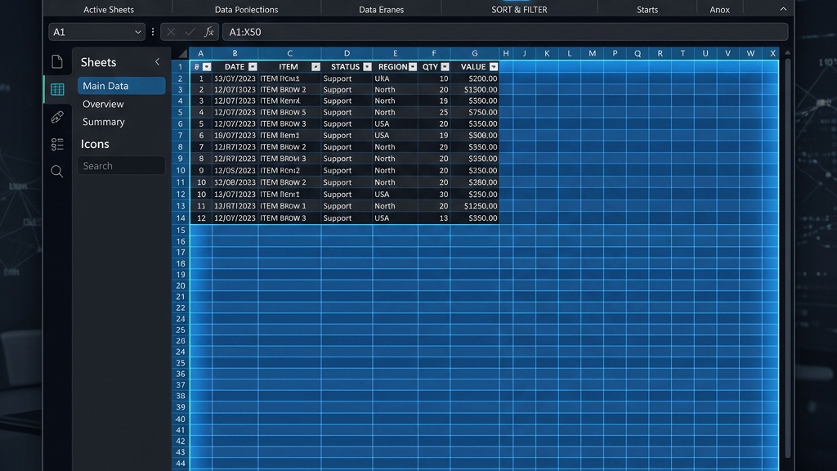Click the paperclip attachment icon in sidebar
The width and height of the screenshot is (837, 471).
tap(57, 117)
